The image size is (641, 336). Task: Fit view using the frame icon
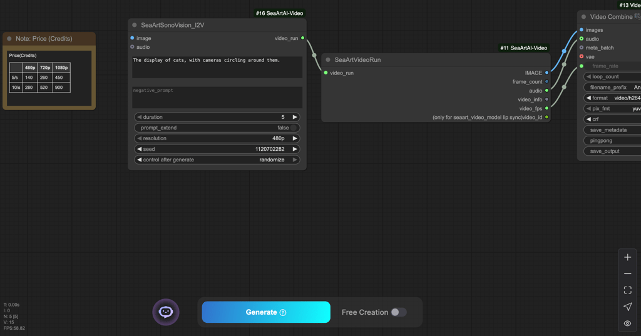(627, 290)
